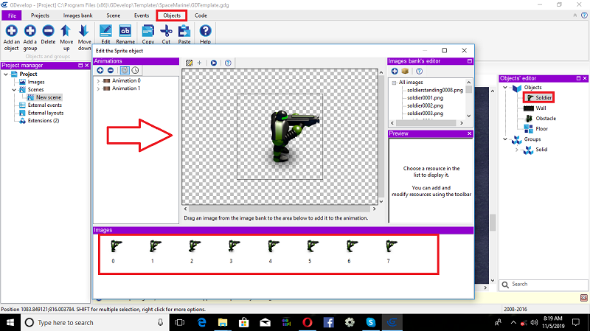Switch to the Projects tab
Screen dimensions: 590x331
click(40, 15)
